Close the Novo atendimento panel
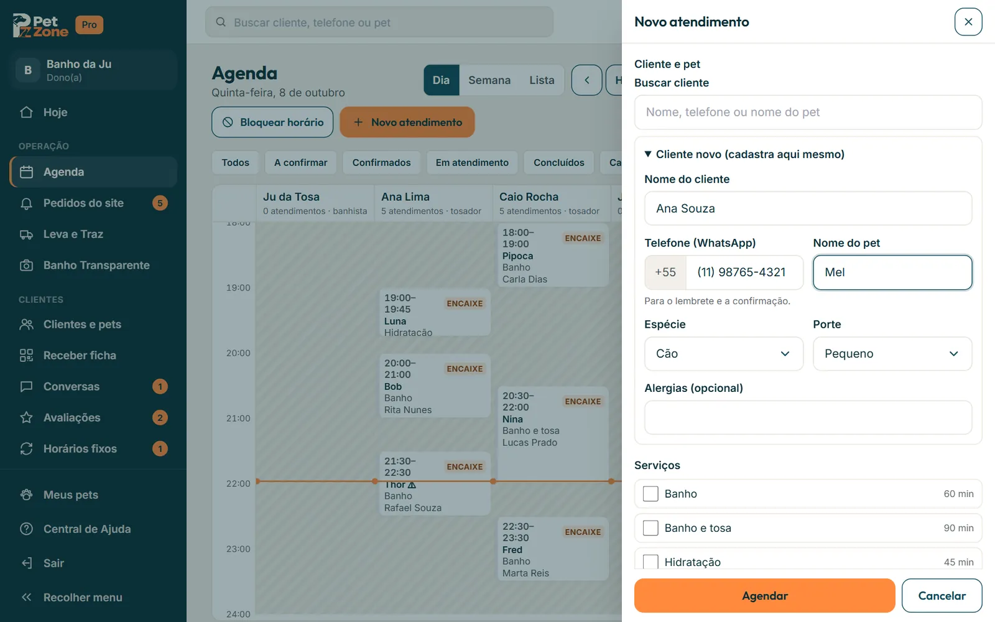The height and width of the screenshot is (622, 995). [968, 22]
